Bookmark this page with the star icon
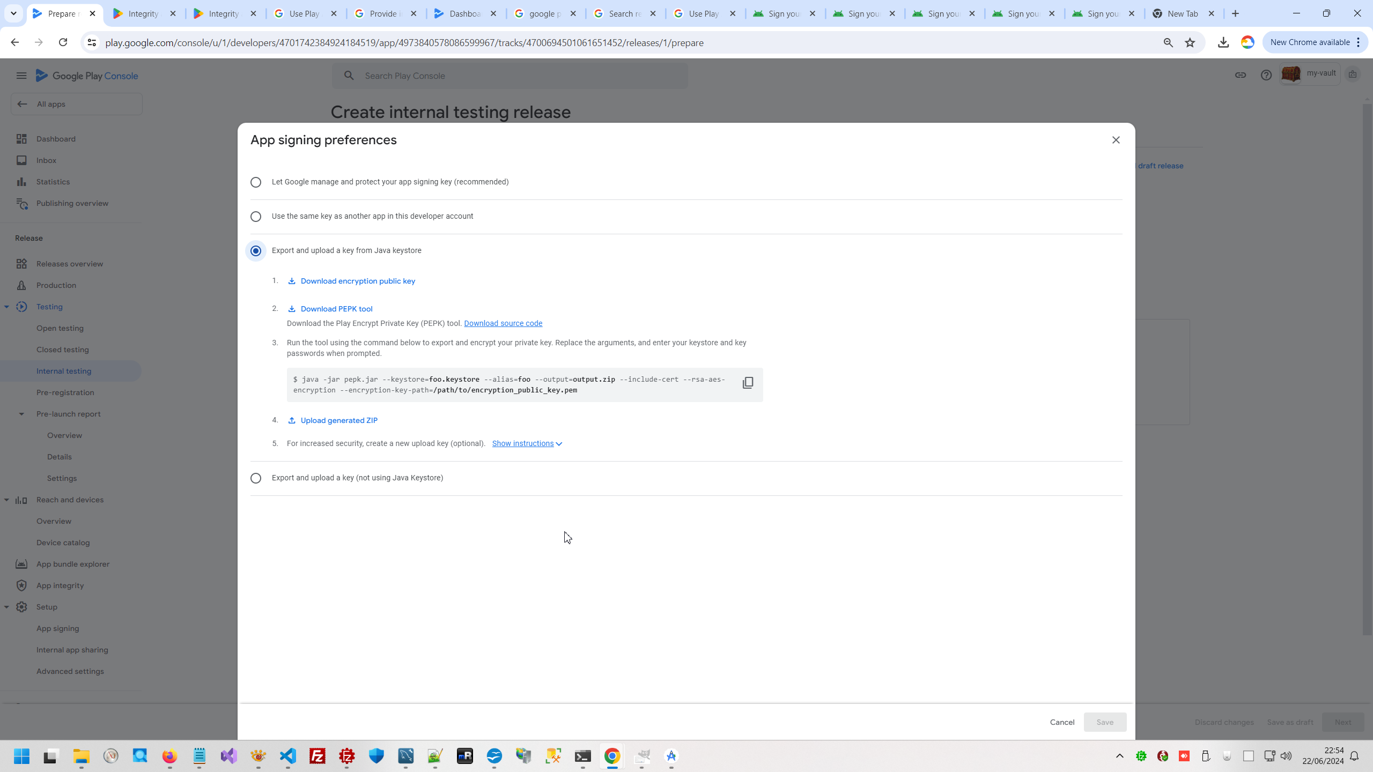 click(1190, 42)
